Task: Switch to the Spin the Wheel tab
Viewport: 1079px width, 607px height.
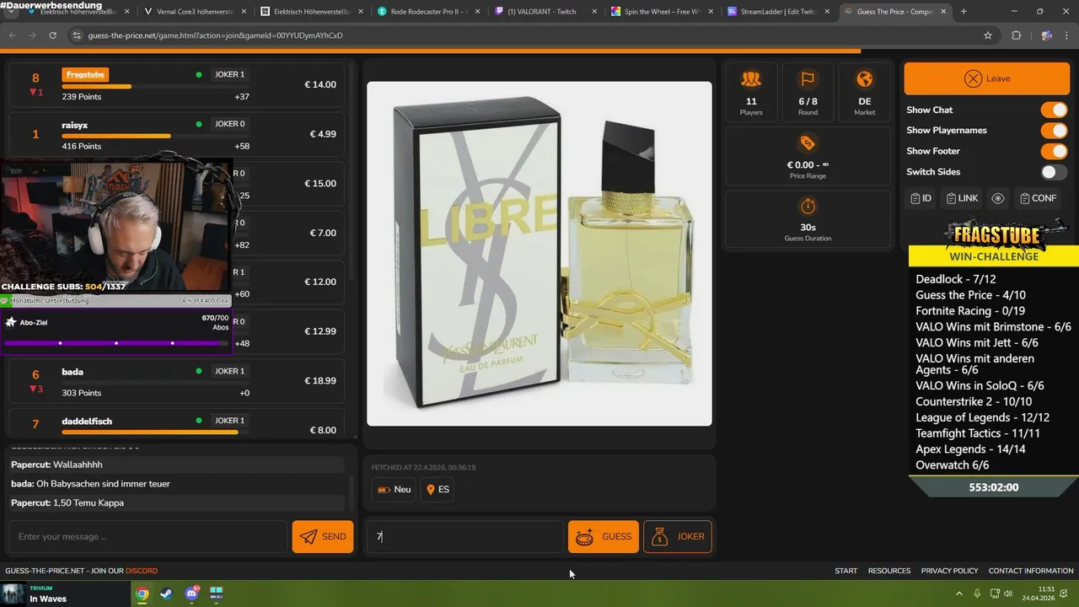Action: click(x=660, y=12)
